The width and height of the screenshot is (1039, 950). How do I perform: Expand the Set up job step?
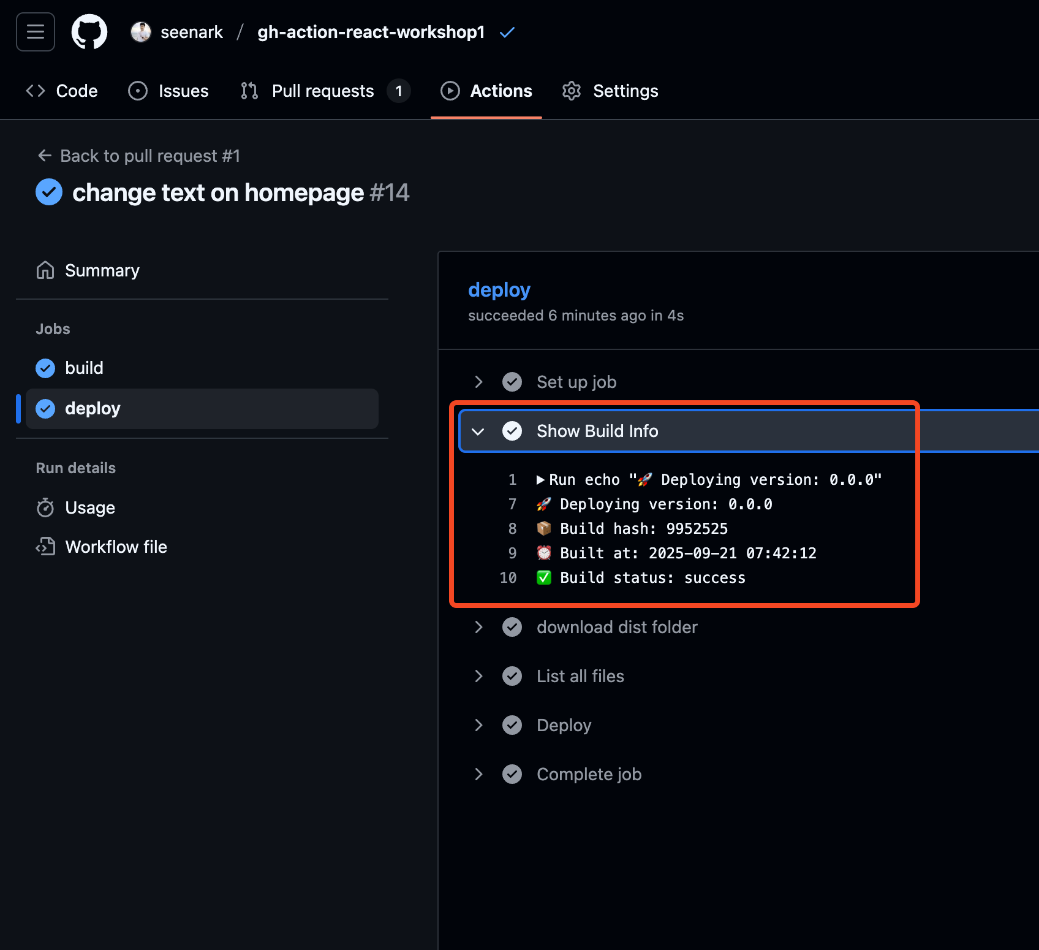tap(478, 382)
